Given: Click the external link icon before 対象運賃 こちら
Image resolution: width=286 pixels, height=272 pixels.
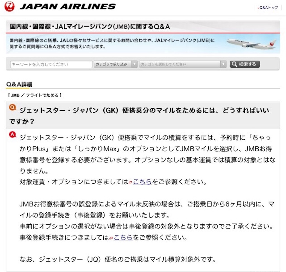Looking at the screenshot, I should tap(130, 183).
